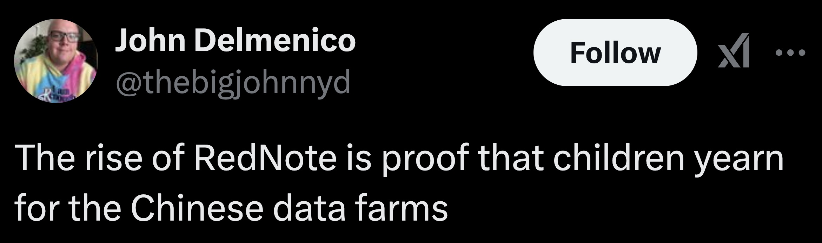This screenshot has width=822, height=243.
Task: Open the glasses-wearing user's avatar
Action: [x=56, y=61]
